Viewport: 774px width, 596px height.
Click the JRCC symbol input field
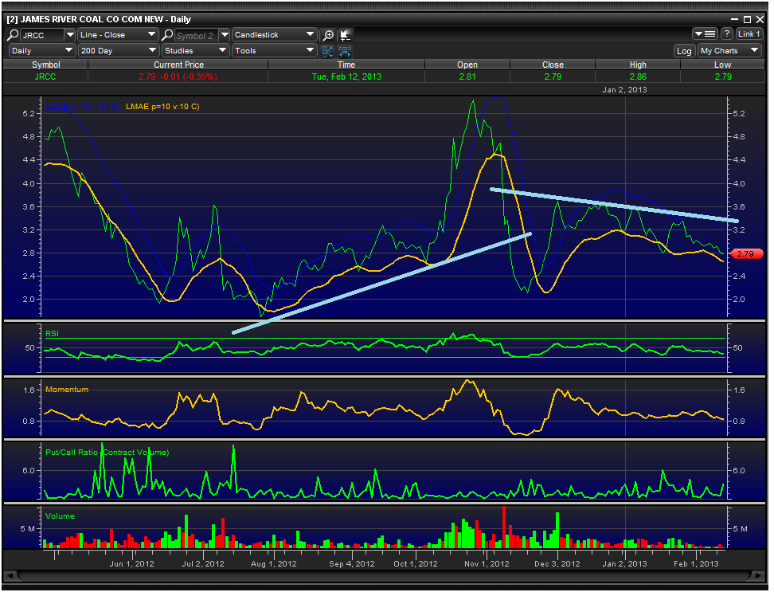click(x=44, y=35)
